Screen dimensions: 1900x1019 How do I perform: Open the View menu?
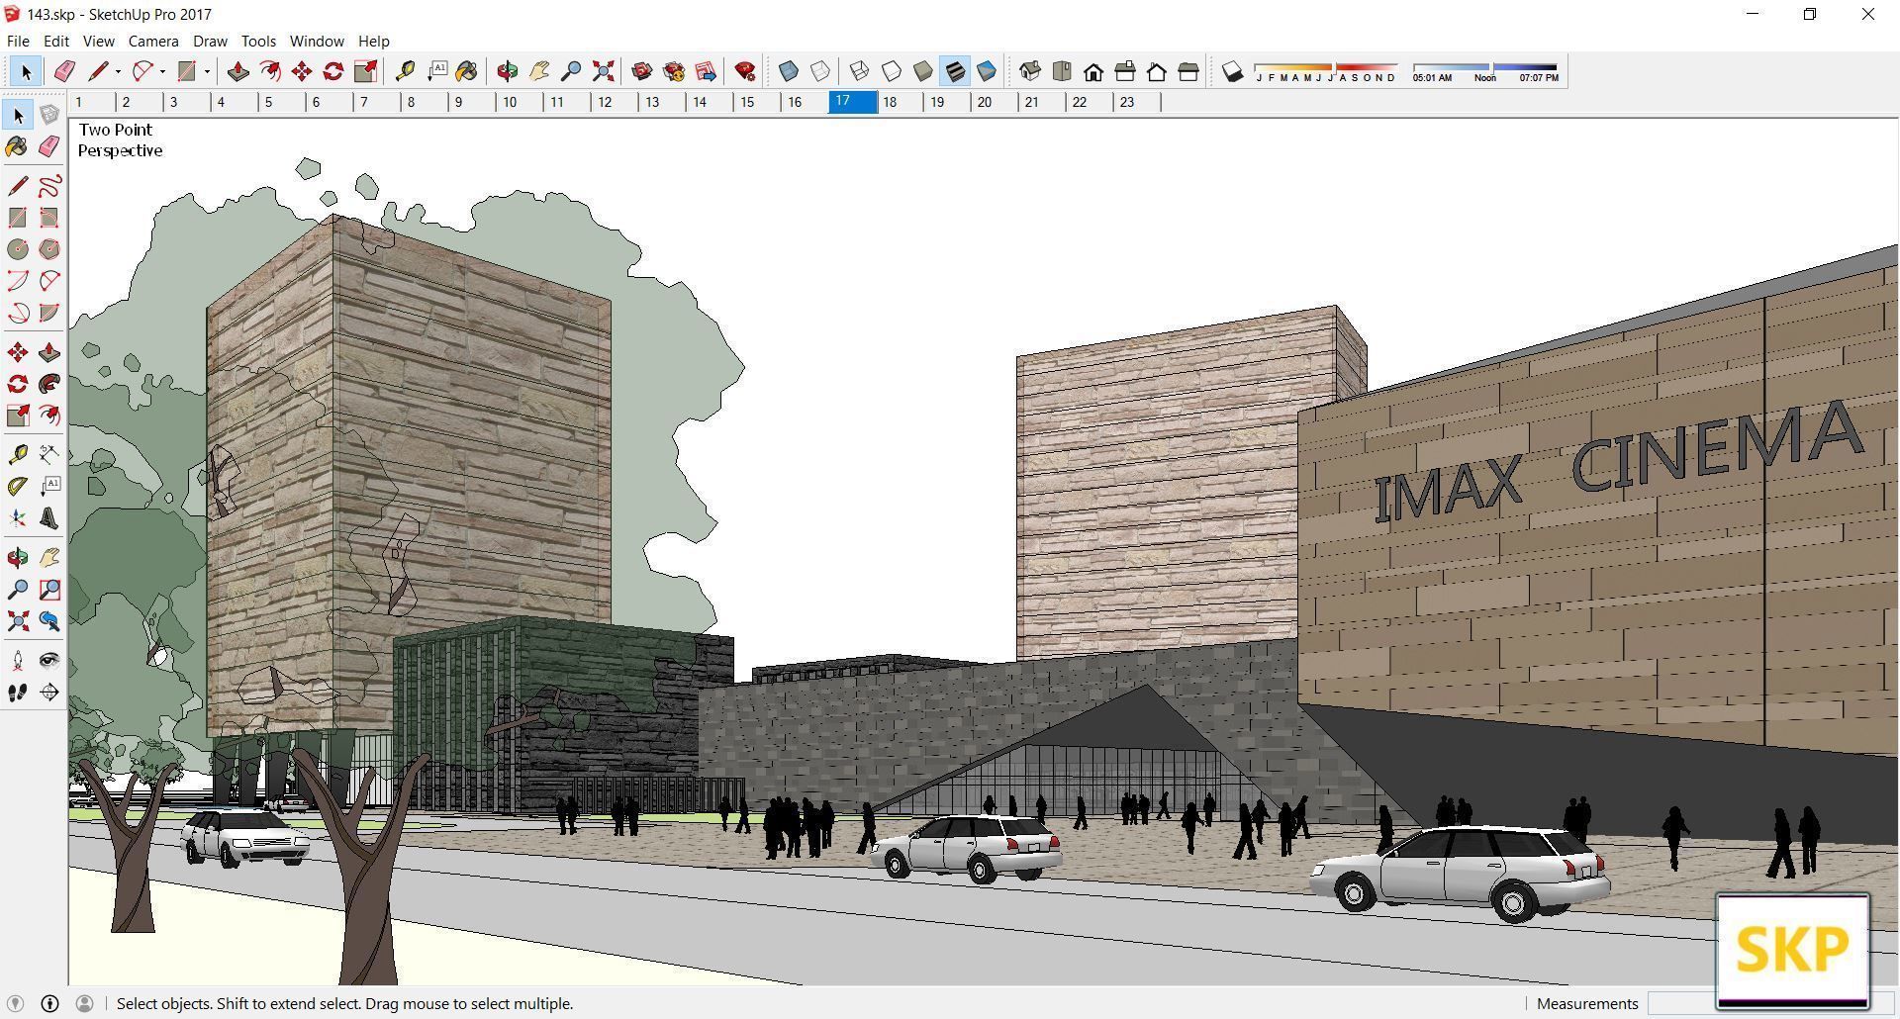[x=98, y=42]
